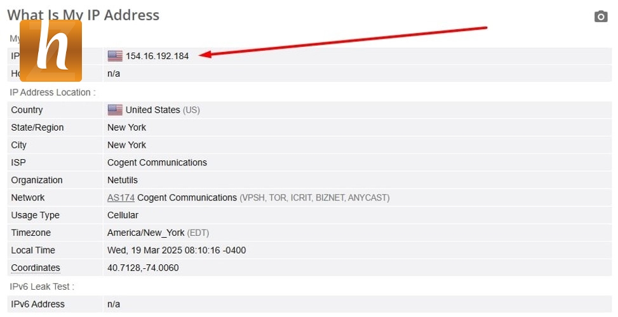The image size is (618, 317).
Task: Click the IPv6 Address n/a value
Action: tap(114, 304)
